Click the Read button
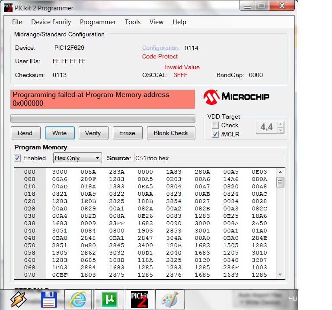 [x=26, y=133]
